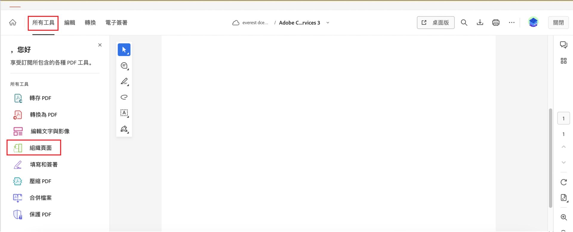Select the arrow selection tool
Viewport: 573px width, 232px height.
pos(124,50)
